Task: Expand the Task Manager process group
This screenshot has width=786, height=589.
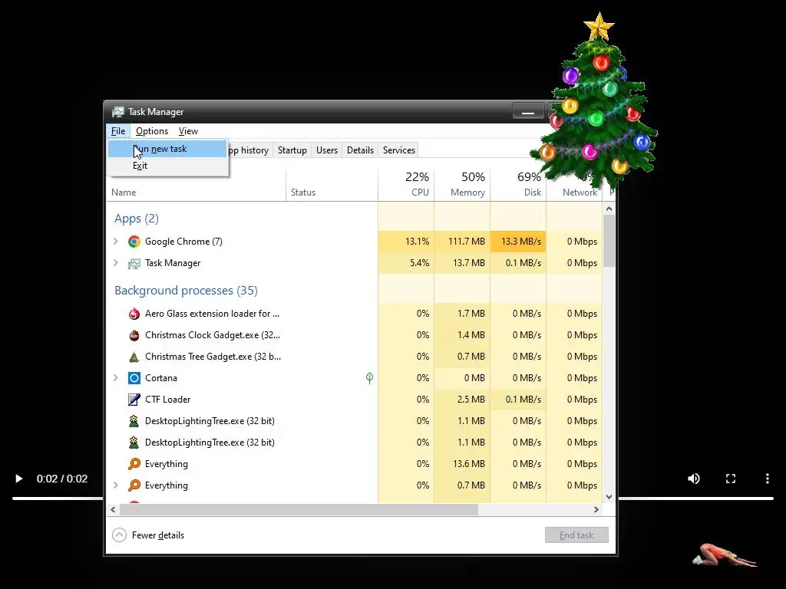Action: (116, 263)
